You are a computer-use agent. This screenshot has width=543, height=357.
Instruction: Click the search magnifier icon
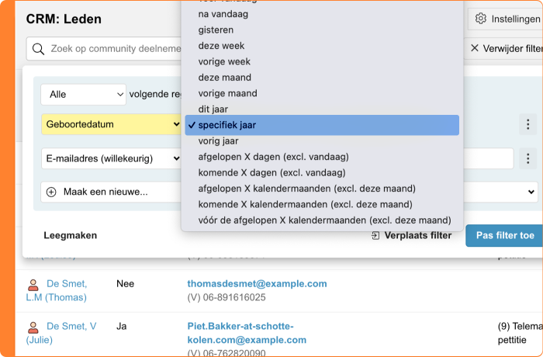click(38, 48)
